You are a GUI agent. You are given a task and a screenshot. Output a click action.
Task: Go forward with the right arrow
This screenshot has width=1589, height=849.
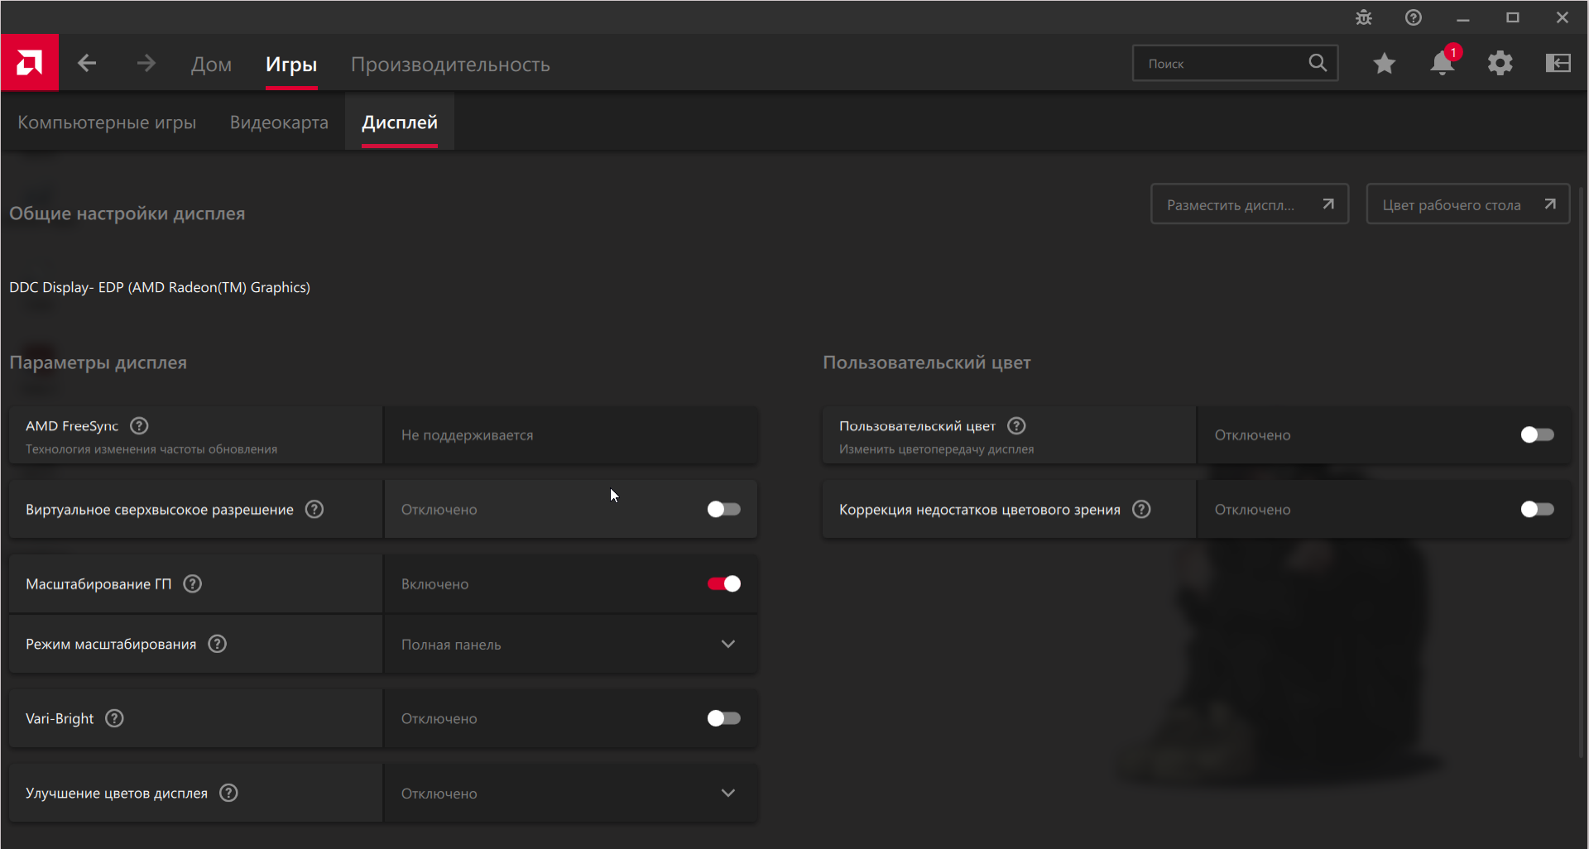pyautogui.click(x=146, y=63)
